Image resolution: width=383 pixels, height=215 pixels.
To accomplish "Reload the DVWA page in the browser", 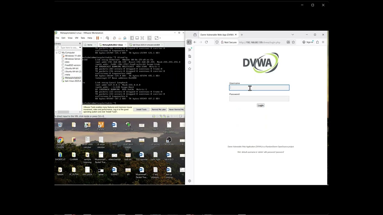I will 206,42.
